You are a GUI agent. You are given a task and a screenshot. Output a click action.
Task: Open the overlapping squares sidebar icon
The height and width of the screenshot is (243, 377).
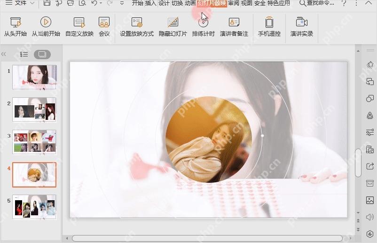click(x=370, y=81)
